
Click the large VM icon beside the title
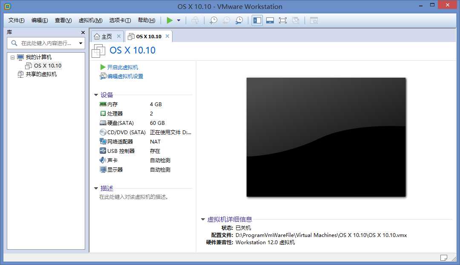[98, 51]
